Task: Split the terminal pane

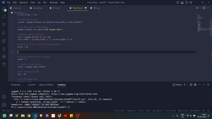Action: coord(191,85)
